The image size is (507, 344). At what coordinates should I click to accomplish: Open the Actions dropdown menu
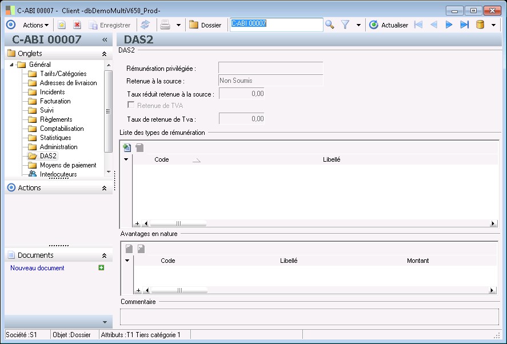[x=35, y=25]
